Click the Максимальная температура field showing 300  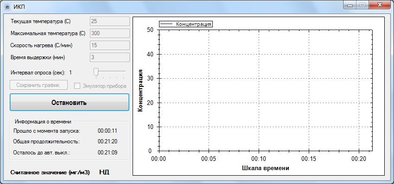point(110,33)
